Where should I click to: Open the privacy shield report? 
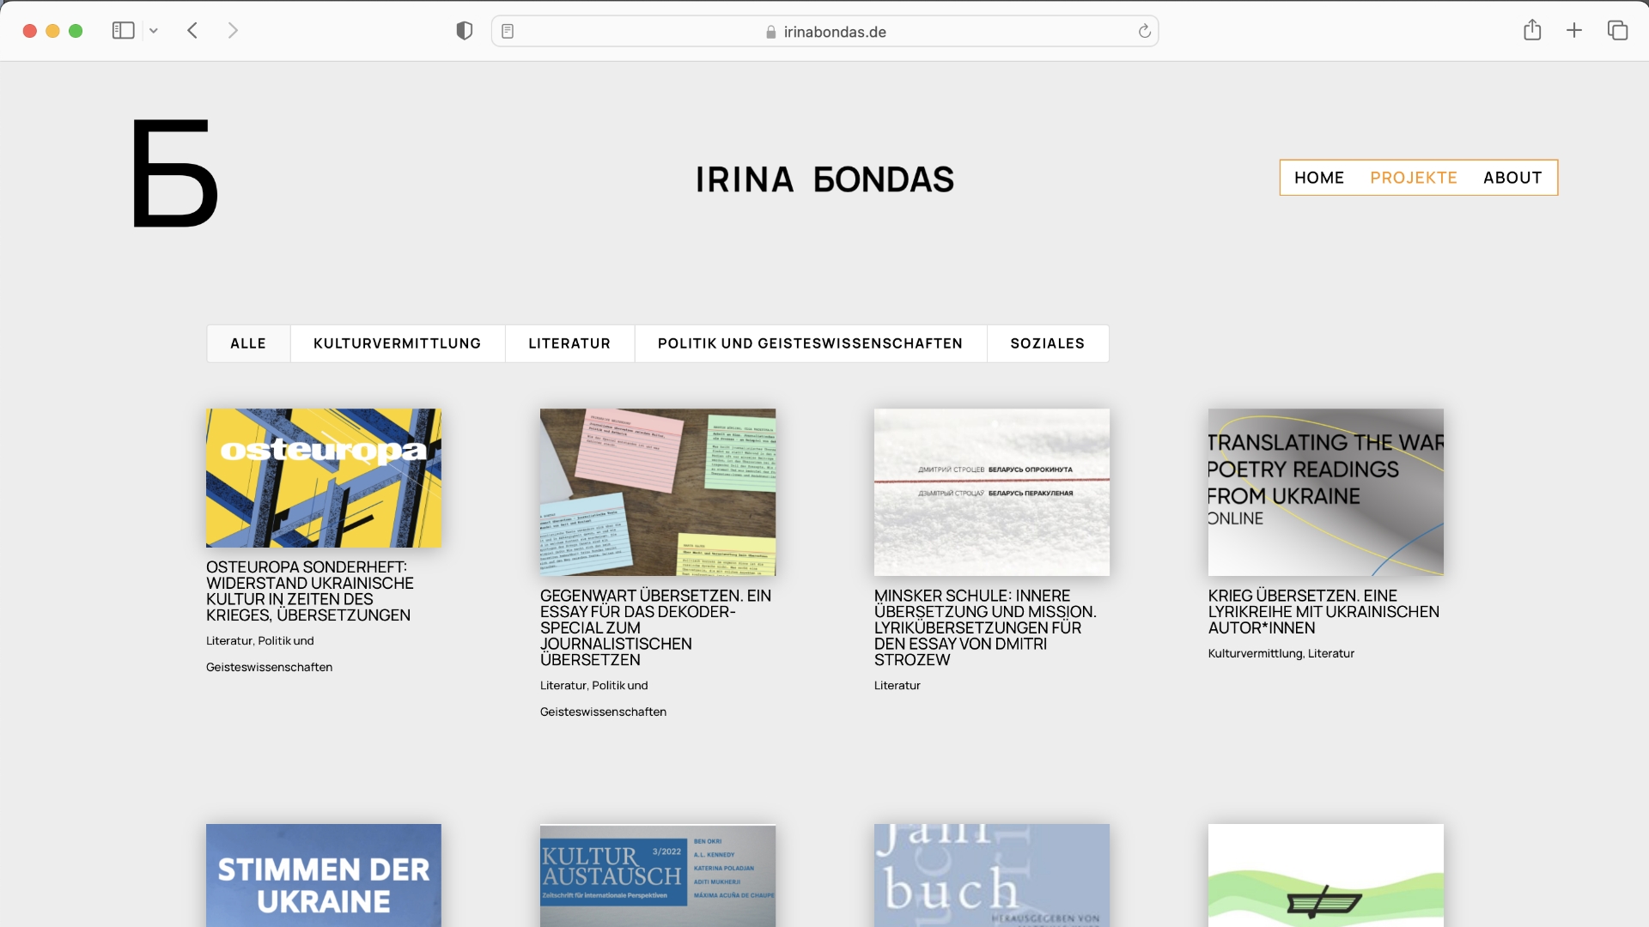(x=464, y=31)
